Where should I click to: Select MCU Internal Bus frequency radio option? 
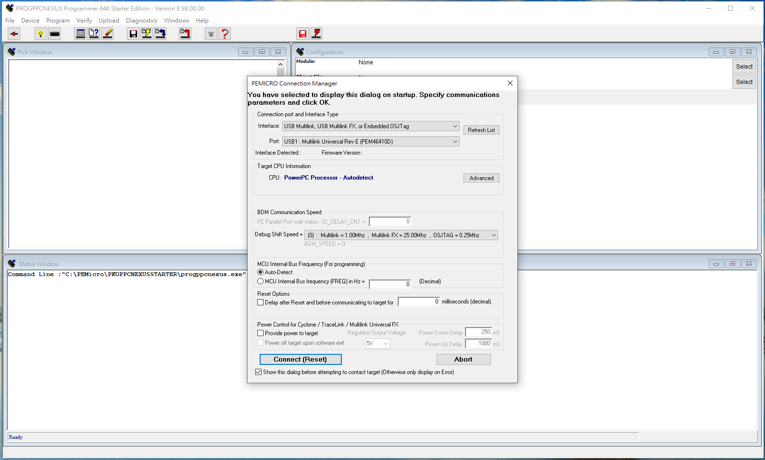[x=261, y=281]
